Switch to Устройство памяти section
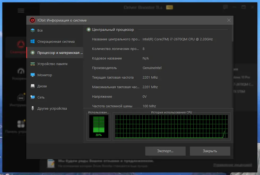The width and height of the screenshot is (260, 175). tap(55, 64)
